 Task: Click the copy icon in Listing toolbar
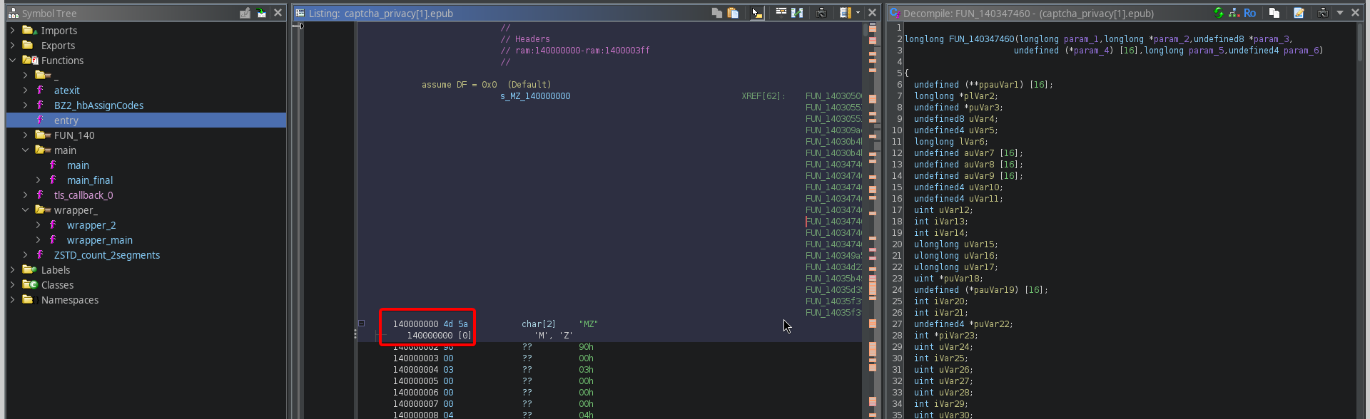tap(717, 13)
